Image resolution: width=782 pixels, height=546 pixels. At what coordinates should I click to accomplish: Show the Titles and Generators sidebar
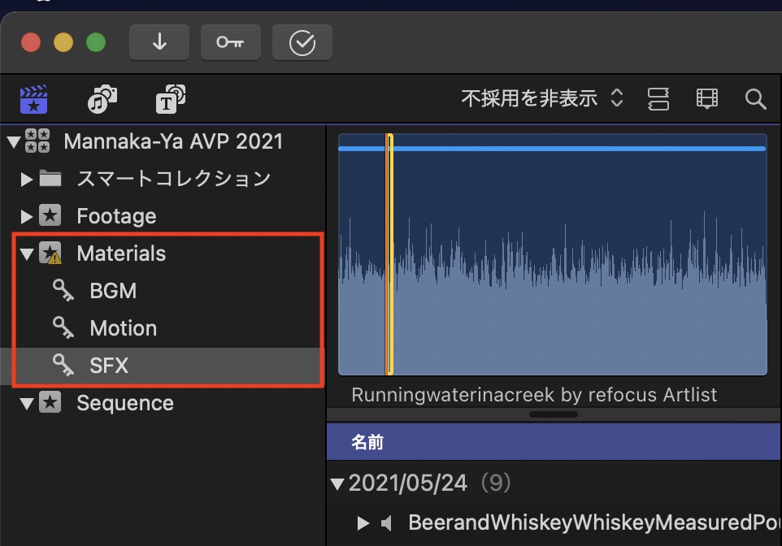[170, 100]
